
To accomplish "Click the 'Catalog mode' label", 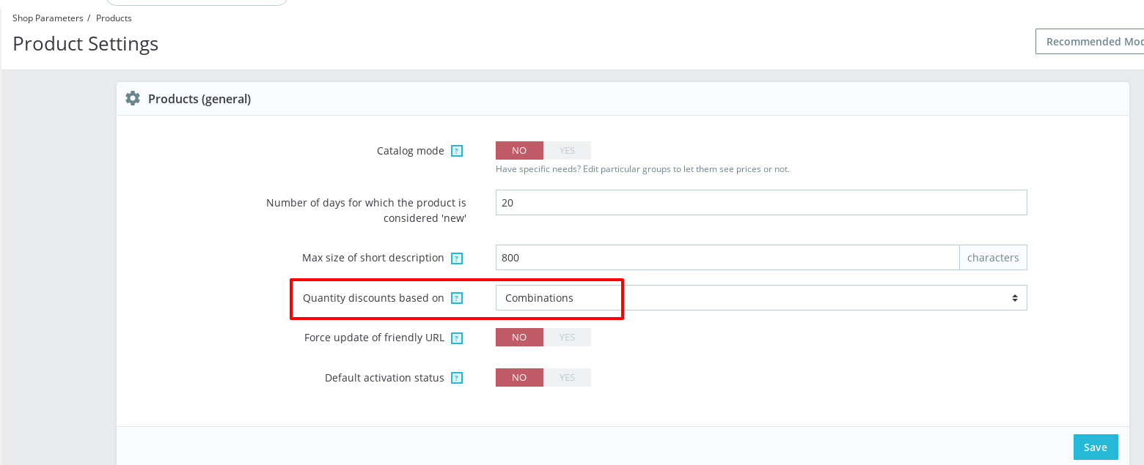I will [x=411, y=151].
